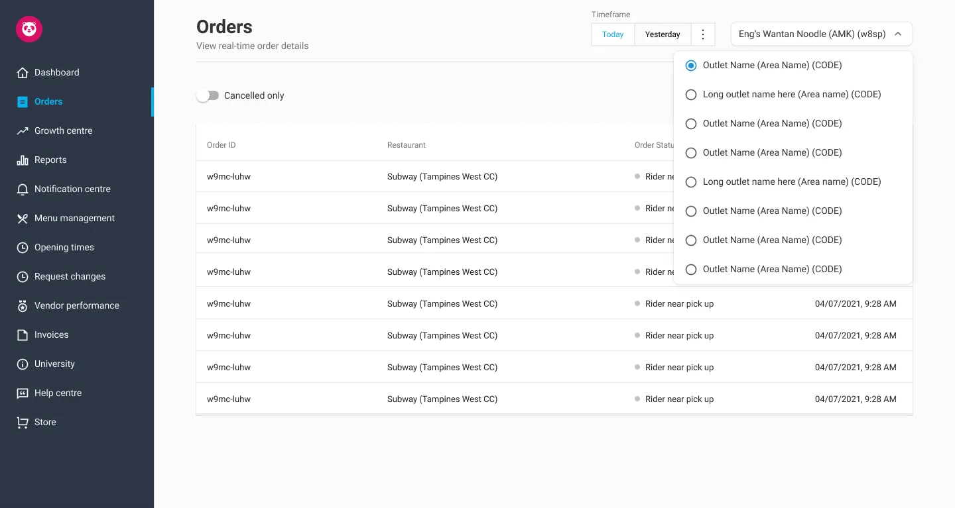Screen dimensions: 955x508
Task: Switch to the Yesterday timeframe tab
Action: pyautogui.click(x=663, y=34)
